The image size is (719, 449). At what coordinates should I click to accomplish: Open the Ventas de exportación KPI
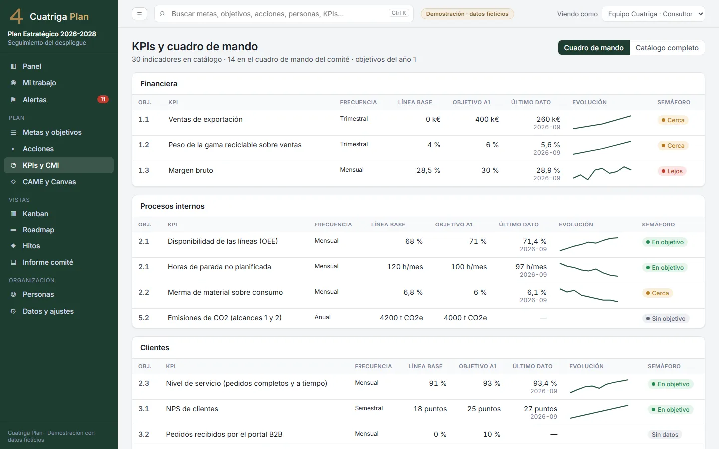point(205,119)
